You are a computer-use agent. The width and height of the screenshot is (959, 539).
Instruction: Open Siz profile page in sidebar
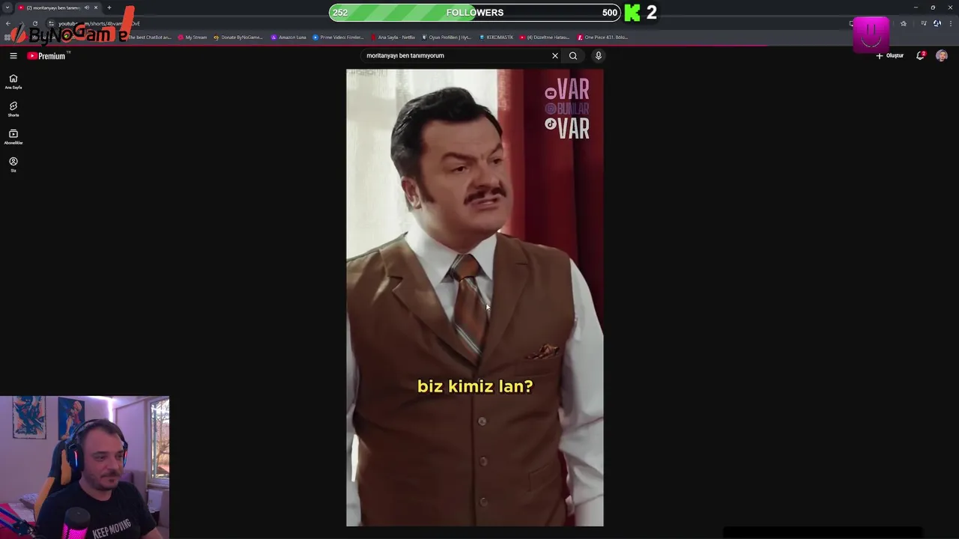click(13, 165)
